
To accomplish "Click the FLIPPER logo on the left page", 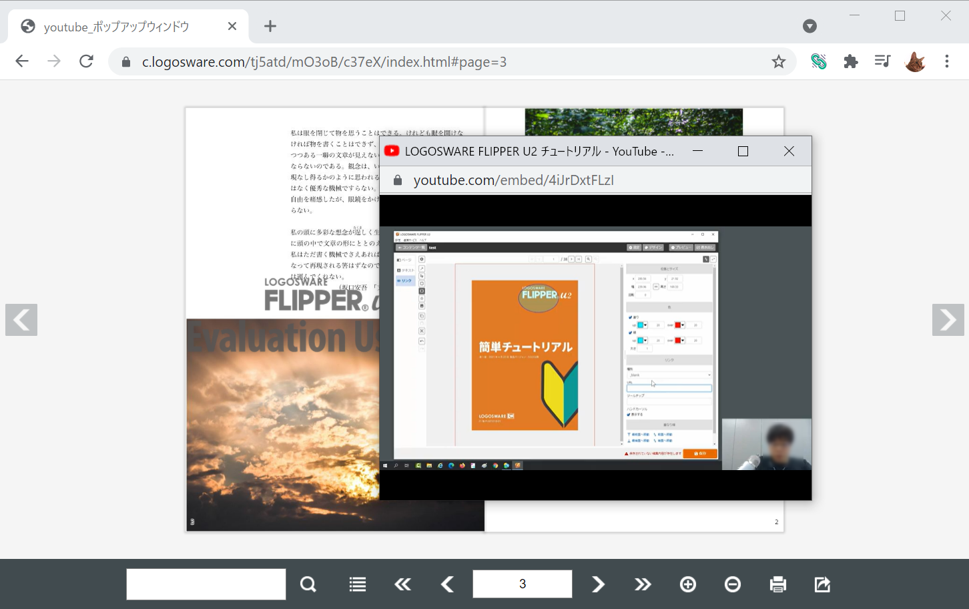I will pos(322,294).
